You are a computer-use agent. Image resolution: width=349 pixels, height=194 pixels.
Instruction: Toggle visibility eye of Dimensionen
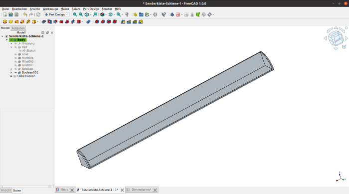click(11, 76)
